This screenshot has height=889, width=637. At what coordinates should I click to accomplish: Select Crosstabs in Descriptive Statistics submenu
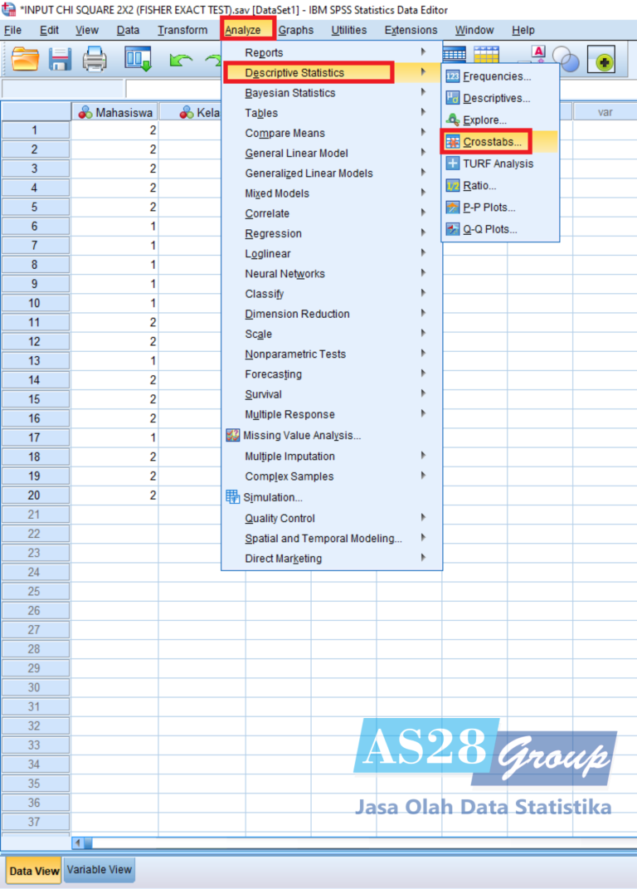click(493, 142)
